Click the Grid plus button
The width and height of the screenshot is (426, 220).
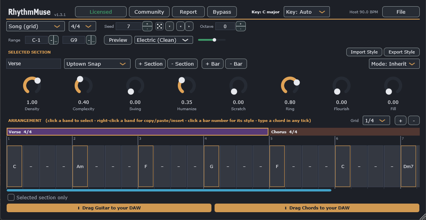[401, 121]
